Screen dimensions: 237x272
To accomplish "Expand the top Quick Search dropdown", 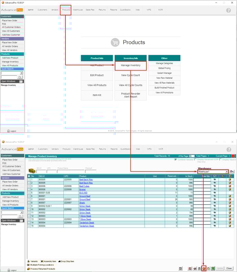I will click(21, 73).
